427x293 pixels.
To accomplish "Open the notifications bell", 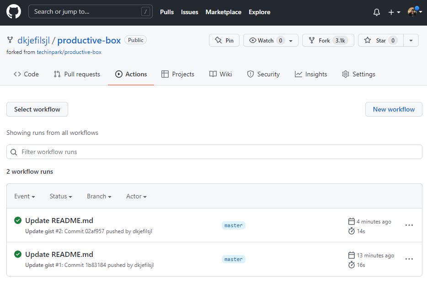I will [377, 12].
